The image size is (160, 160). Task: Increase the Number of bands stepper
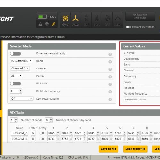16,119
